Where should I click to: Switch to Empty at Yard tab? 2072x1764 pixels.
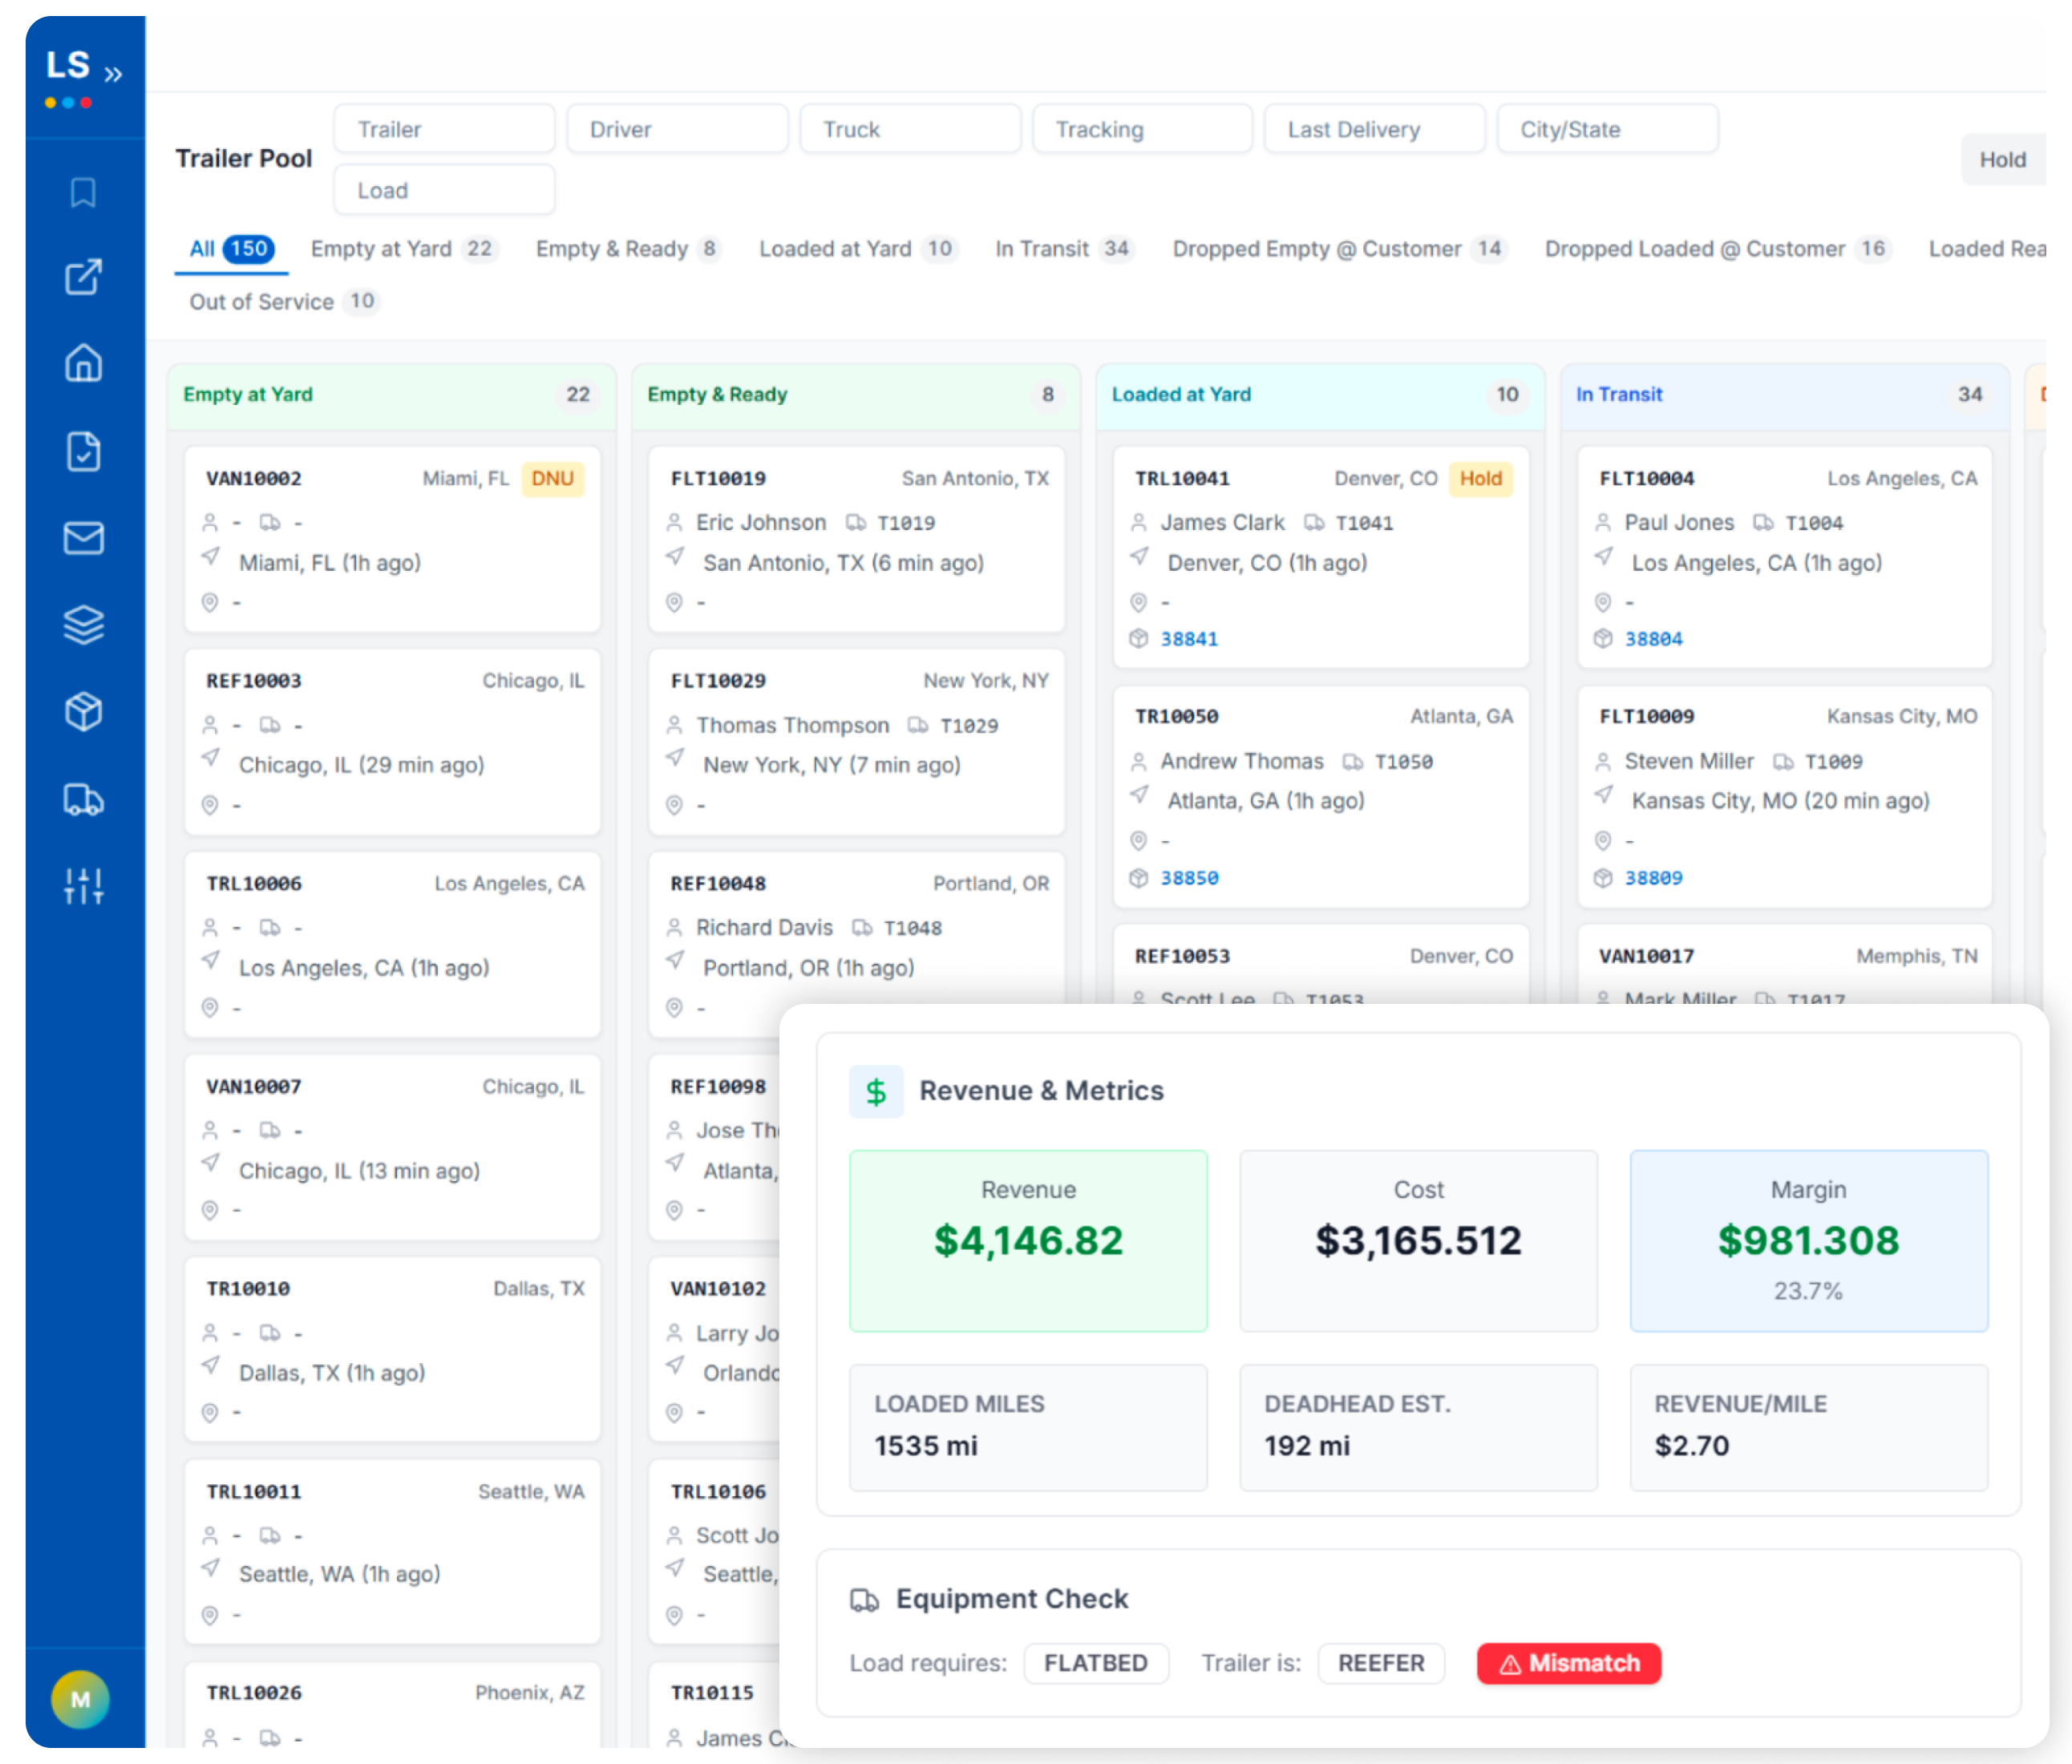[404, 249]
